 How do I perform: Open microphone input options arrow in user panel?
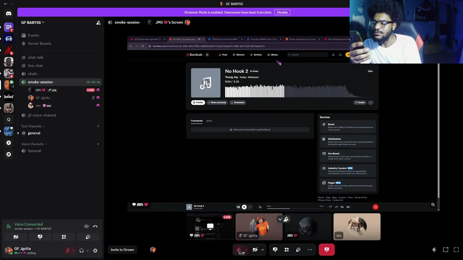[74, 251]
